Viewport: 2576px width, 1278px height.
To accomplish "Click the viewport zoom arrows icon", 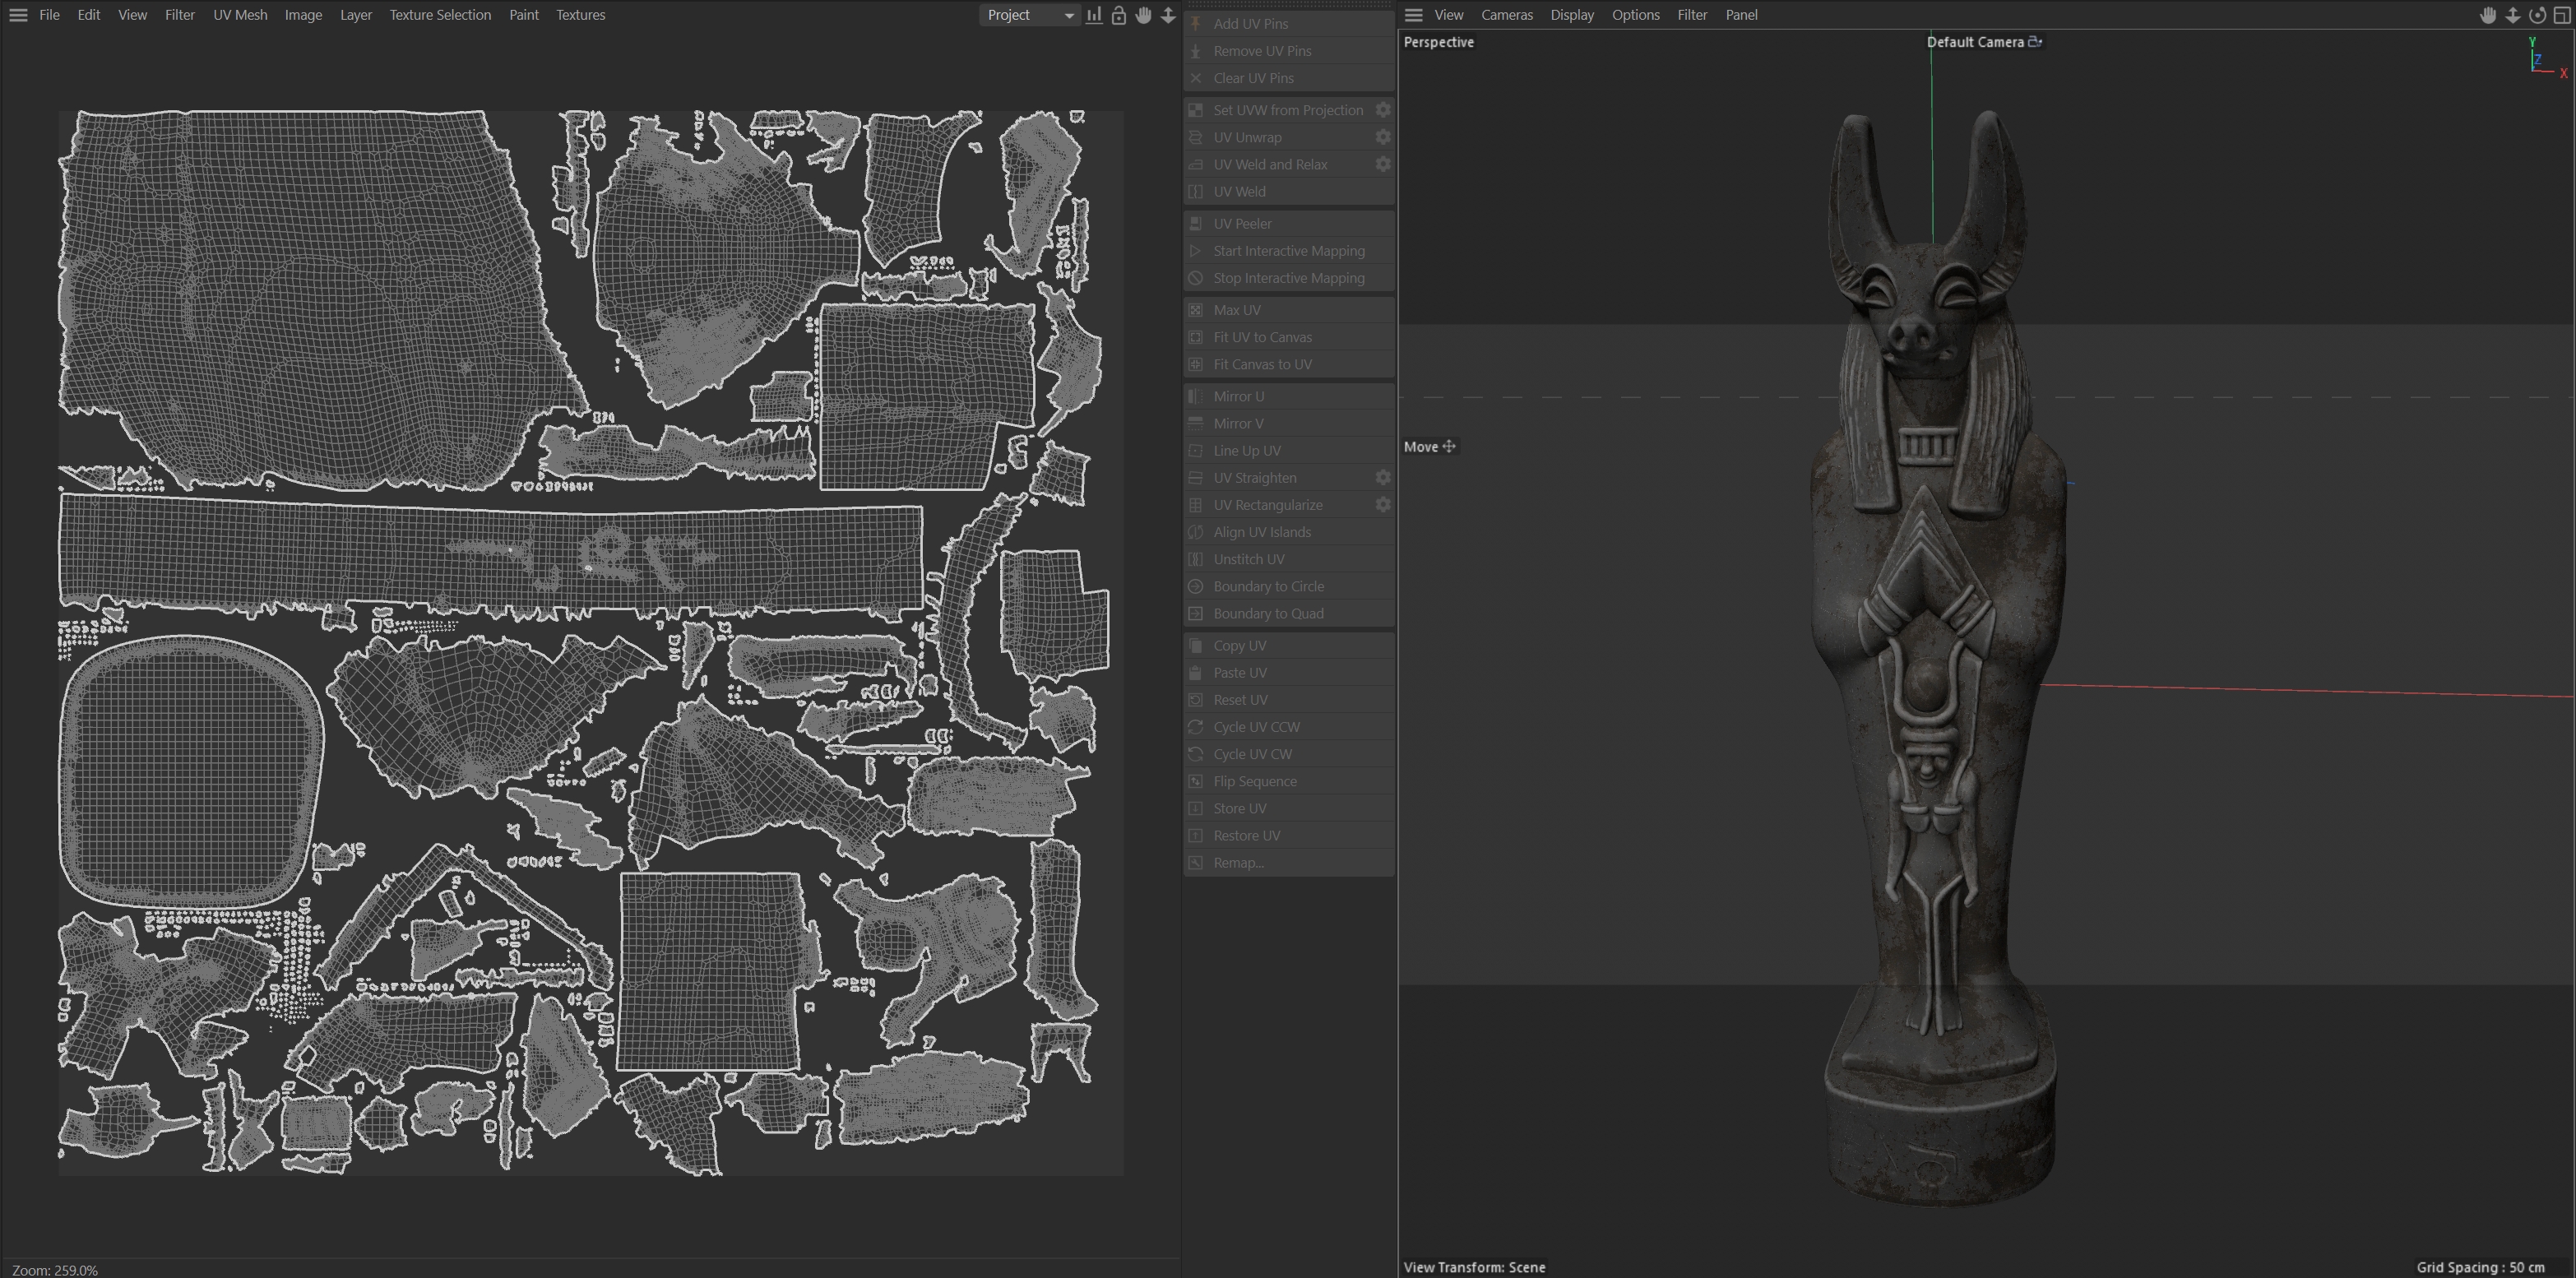I will 2512,15.
